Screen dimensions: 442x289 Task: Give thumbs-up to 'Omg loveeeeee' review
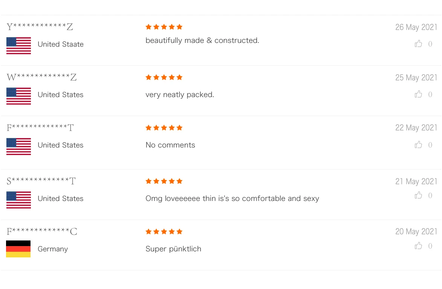[418, 195]
